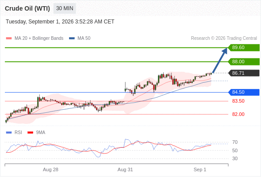Click the Aug 28 date axis label
This screenshot has height=177, width=261.
tap(50, 169)
